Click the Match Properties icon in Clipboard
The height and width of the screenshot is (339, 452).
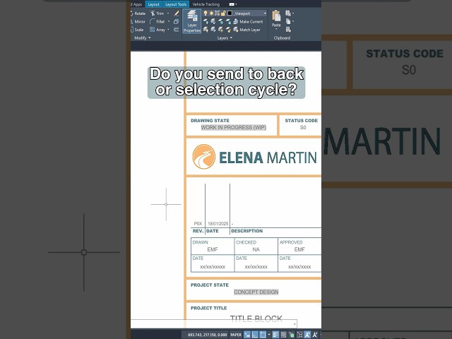pos(288,30)
